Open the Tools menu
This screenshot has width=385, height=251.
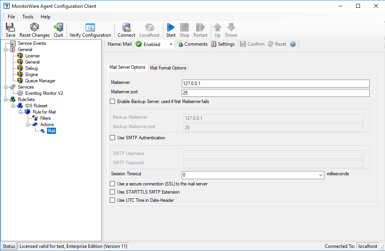tap(28, 17)
